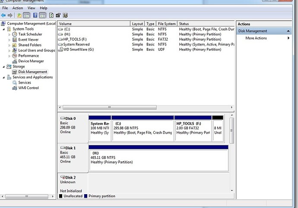Expand the Event Viewer tree node
Image resolution: width=298 pixels, height=208 pixels.
pos(10,40)
